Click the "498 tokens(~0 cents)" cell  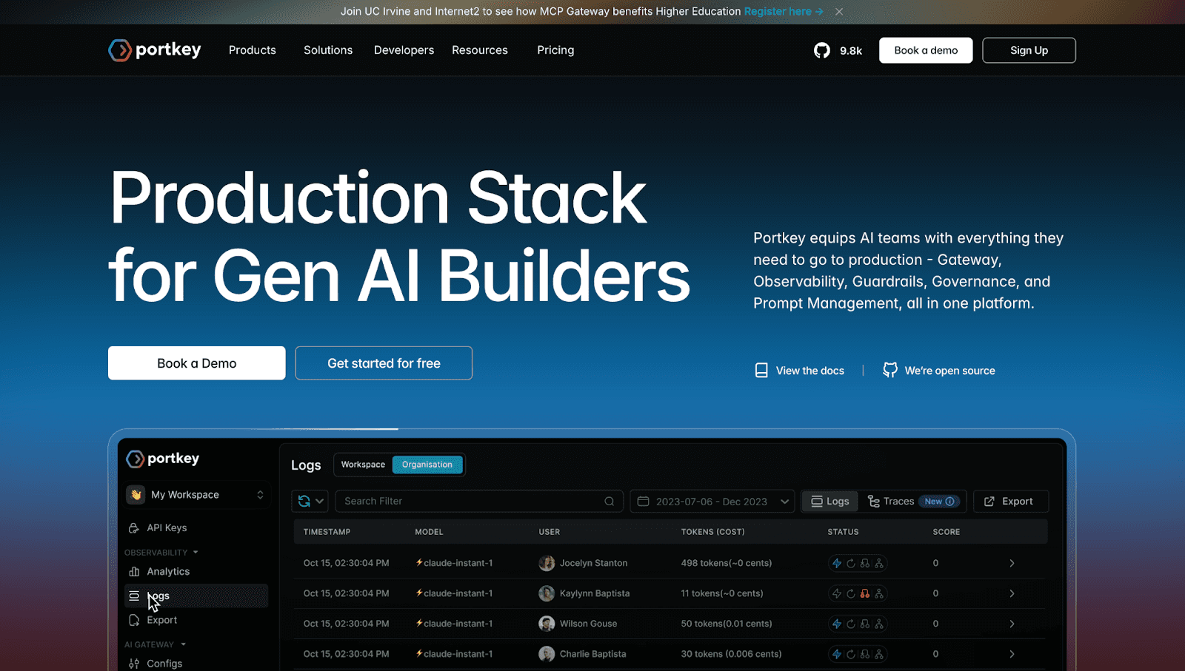pyautogui.click(x=726, y=563)
